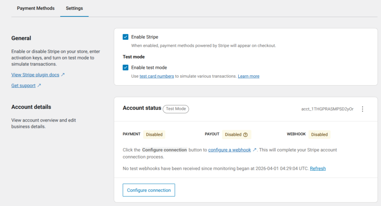Open the View Stripe plugin docs link

coord(35,75)
